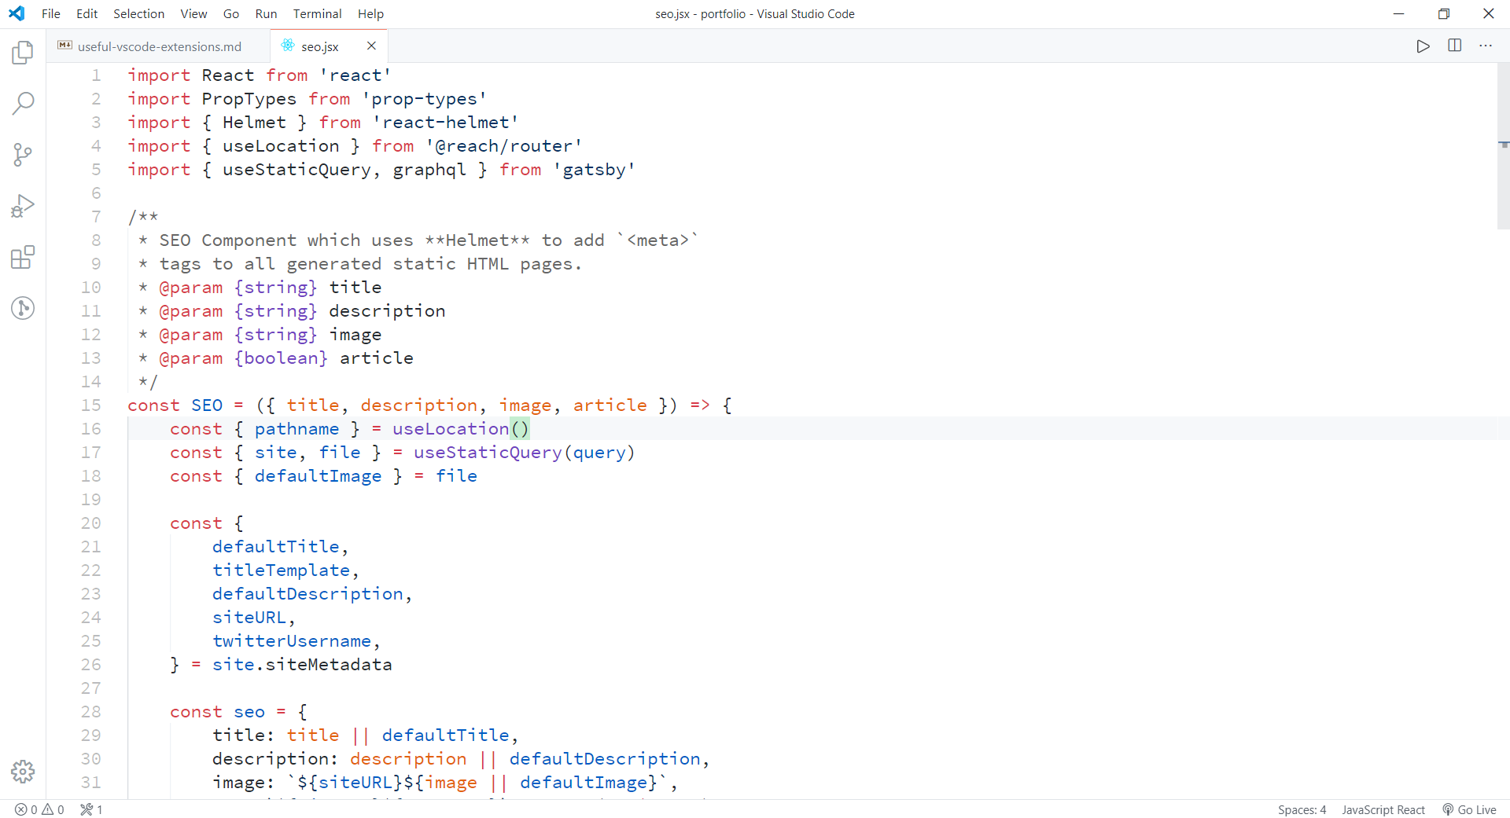The image size is (1510, 818).
Task: View problems via errors and warnings indicator
Action: (x=39, y=809)
